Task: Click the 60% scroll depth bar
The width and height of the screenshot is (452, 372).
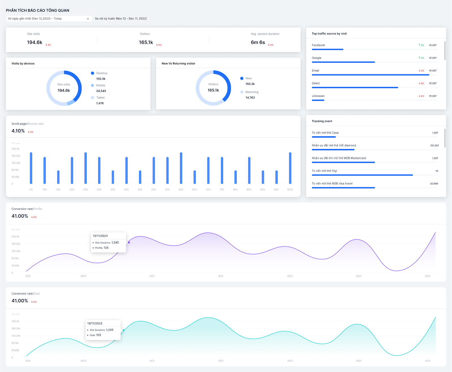Action: [x=181, y=168]
